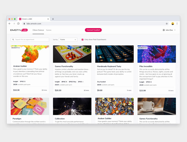Open the Pike Incredible fish thumbnail
Image resolution: width=187 pixels, height=142 pixels.
[x=157, y=54]
